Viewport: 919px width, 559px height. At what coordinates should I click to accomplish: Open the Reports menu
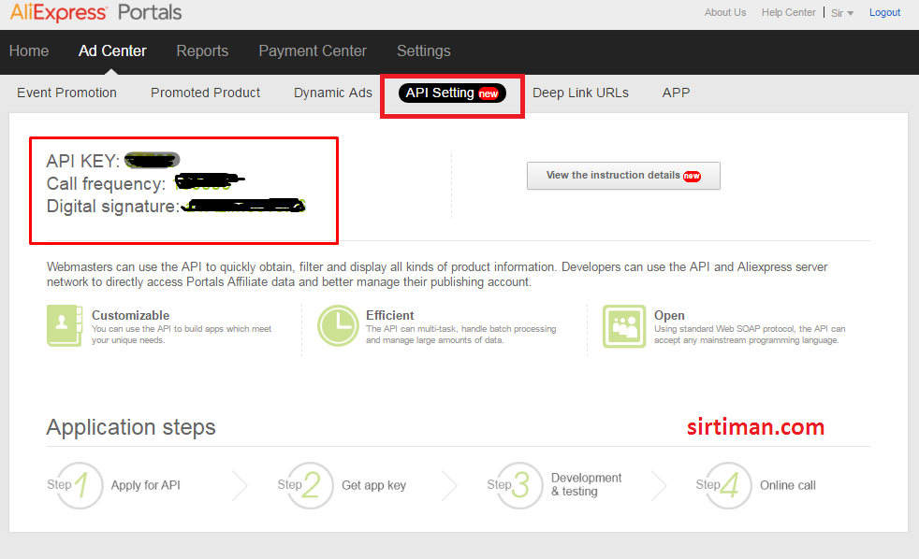click(202, 51)
